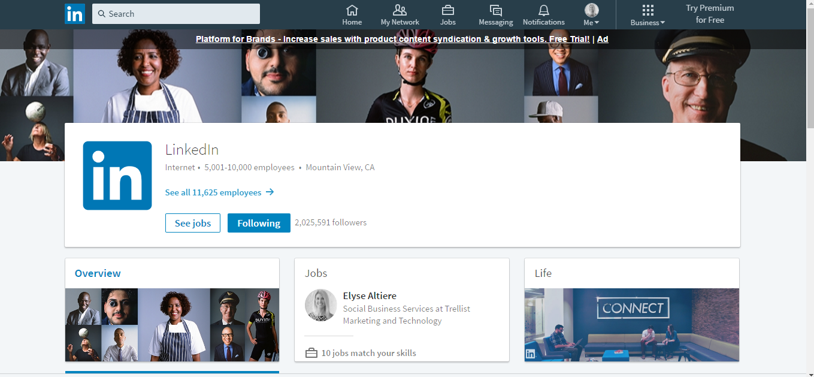814x377 pixels.
Task: Open the Life card CONNECT office photo
Action: point(632,325)
